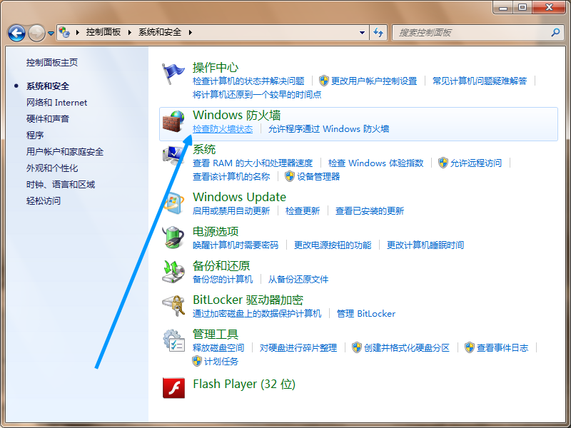Click 系统和安全 breadcrumb segment
Viewport: 571px width, 428px height.
160,32
